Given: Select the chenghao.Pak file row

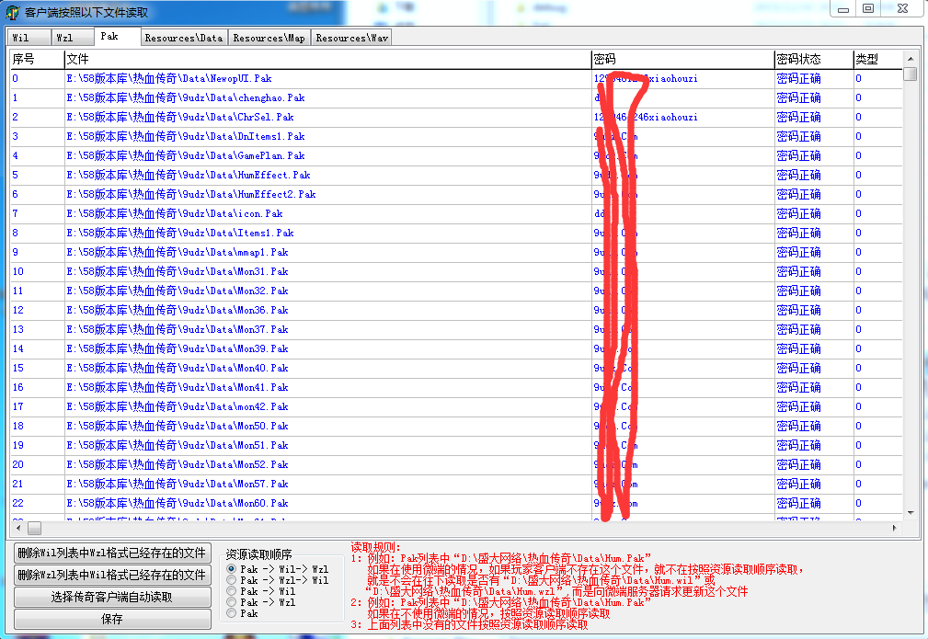Looking at the screenshot, I should pyautogui.click(x=455, y=97).
